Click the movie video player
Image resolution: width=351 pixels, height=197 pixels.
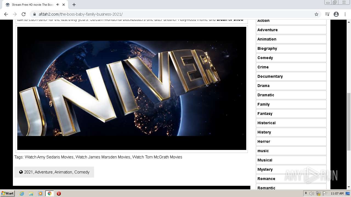pos(132,88)
